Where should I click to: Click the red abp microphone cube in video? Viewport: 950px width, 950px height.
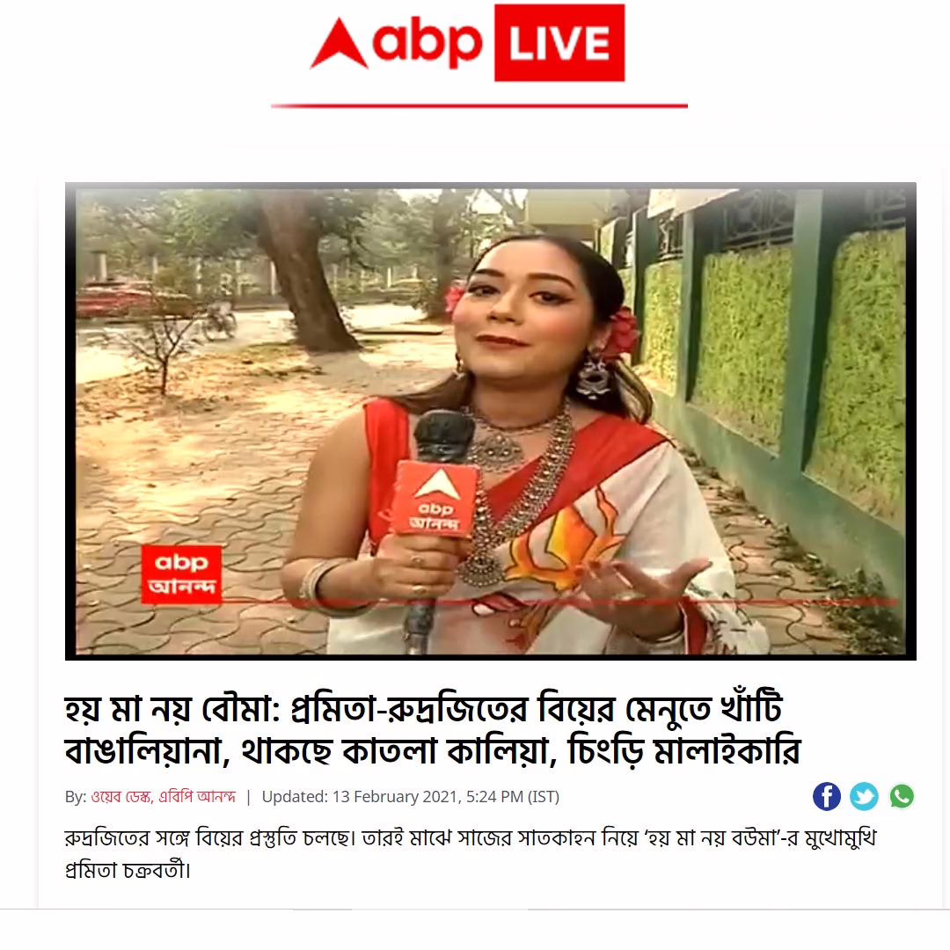(434, 498)
